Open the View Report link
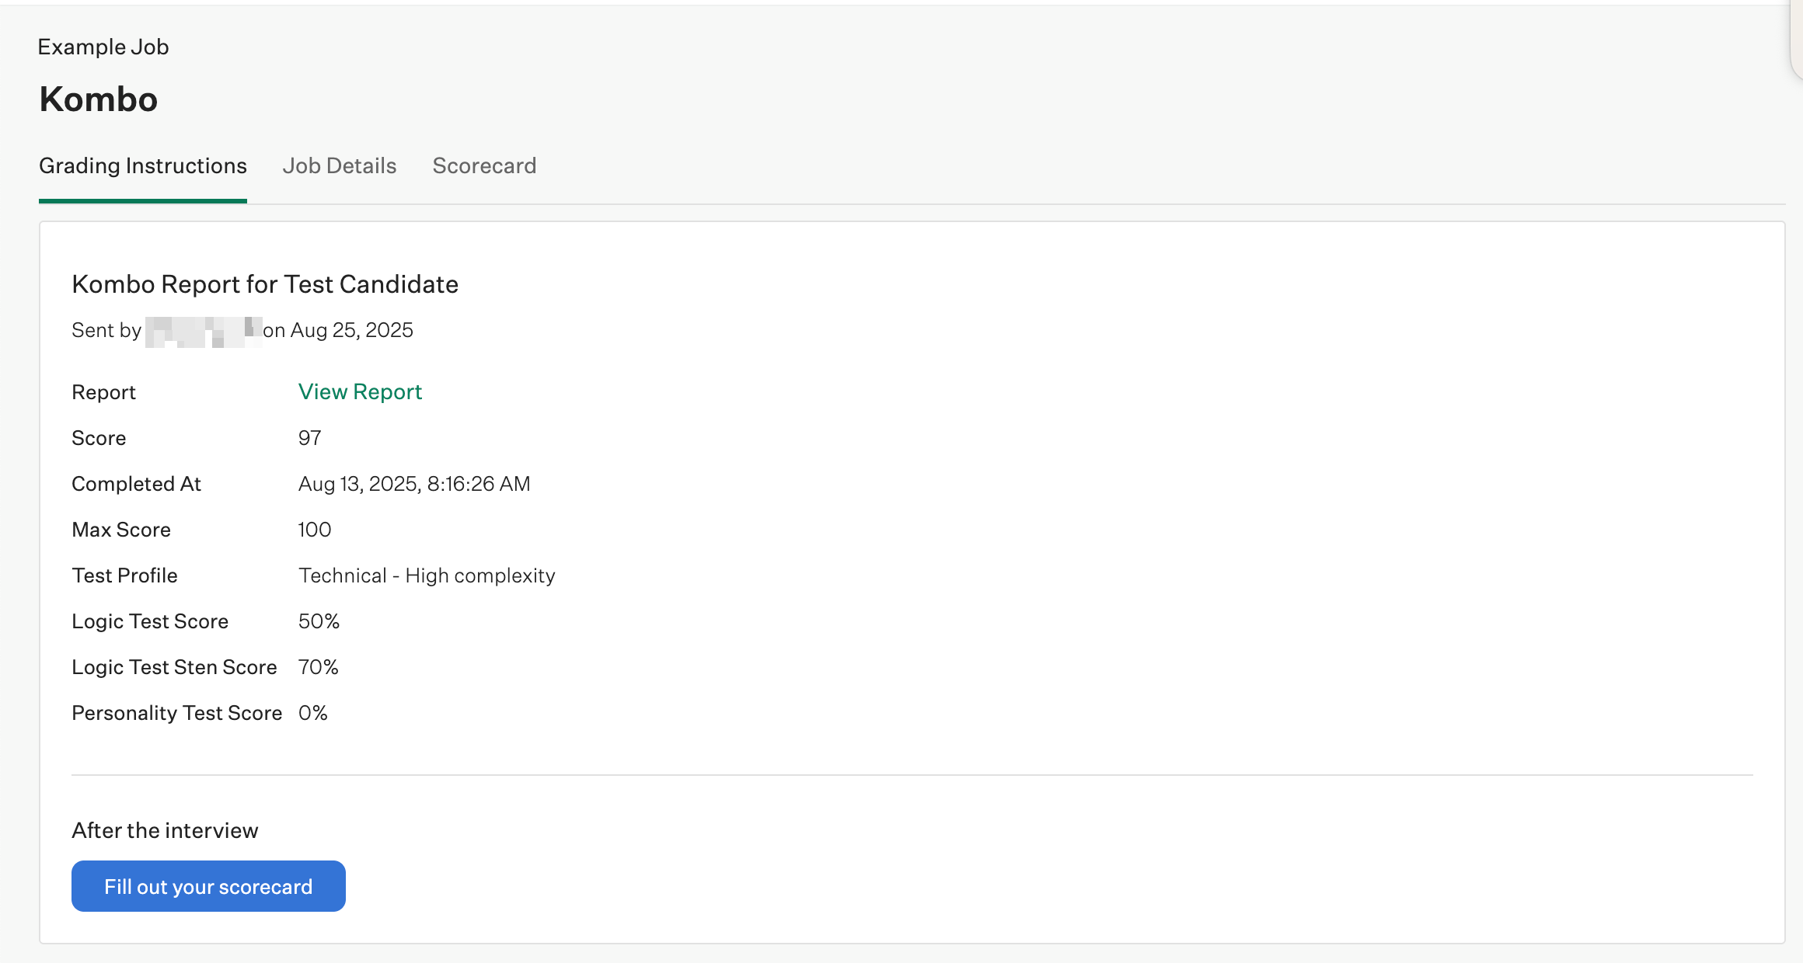Screen dimensions: 1803x963 360,391
